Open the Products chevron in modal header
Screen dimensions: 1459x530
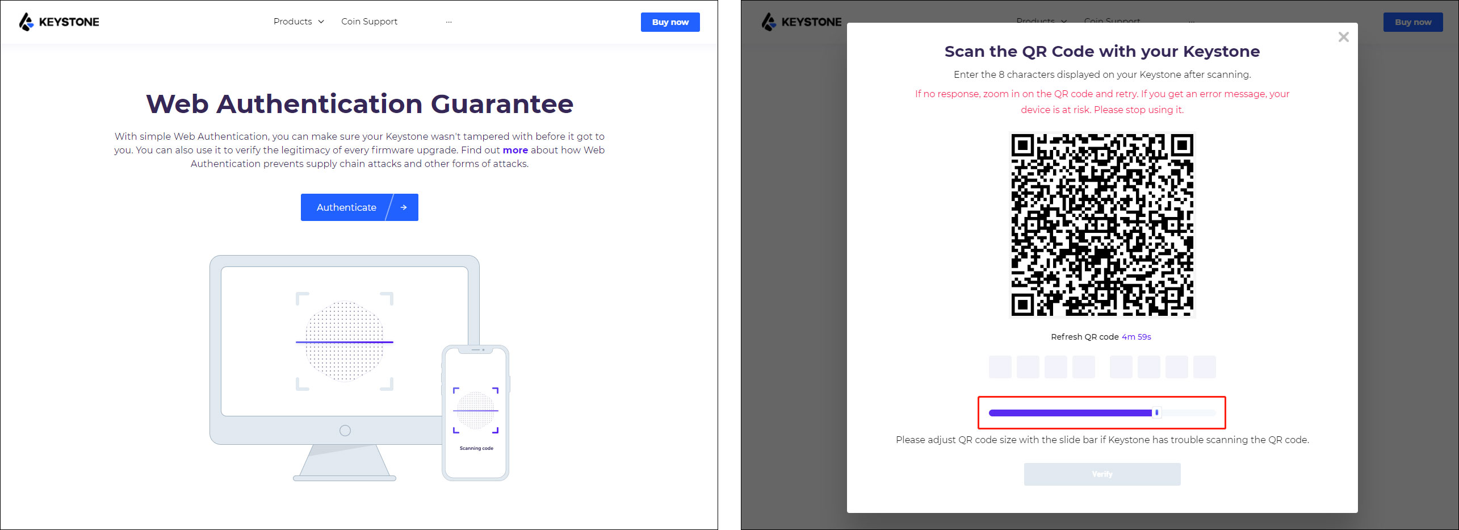(1064, 20)
